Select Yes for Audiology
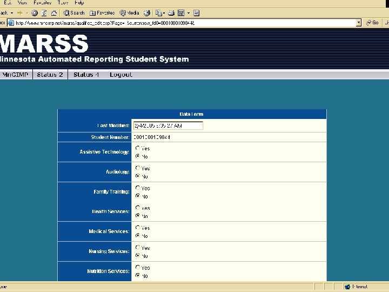The width and height of the screenshot is (389, 292). (x=138, y=168)
